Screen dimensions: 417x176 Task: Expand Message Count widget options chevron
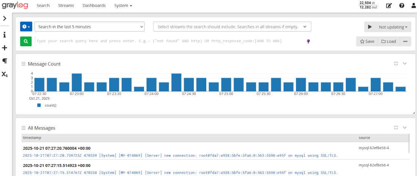pyautogui.click(x=404, y=64)
